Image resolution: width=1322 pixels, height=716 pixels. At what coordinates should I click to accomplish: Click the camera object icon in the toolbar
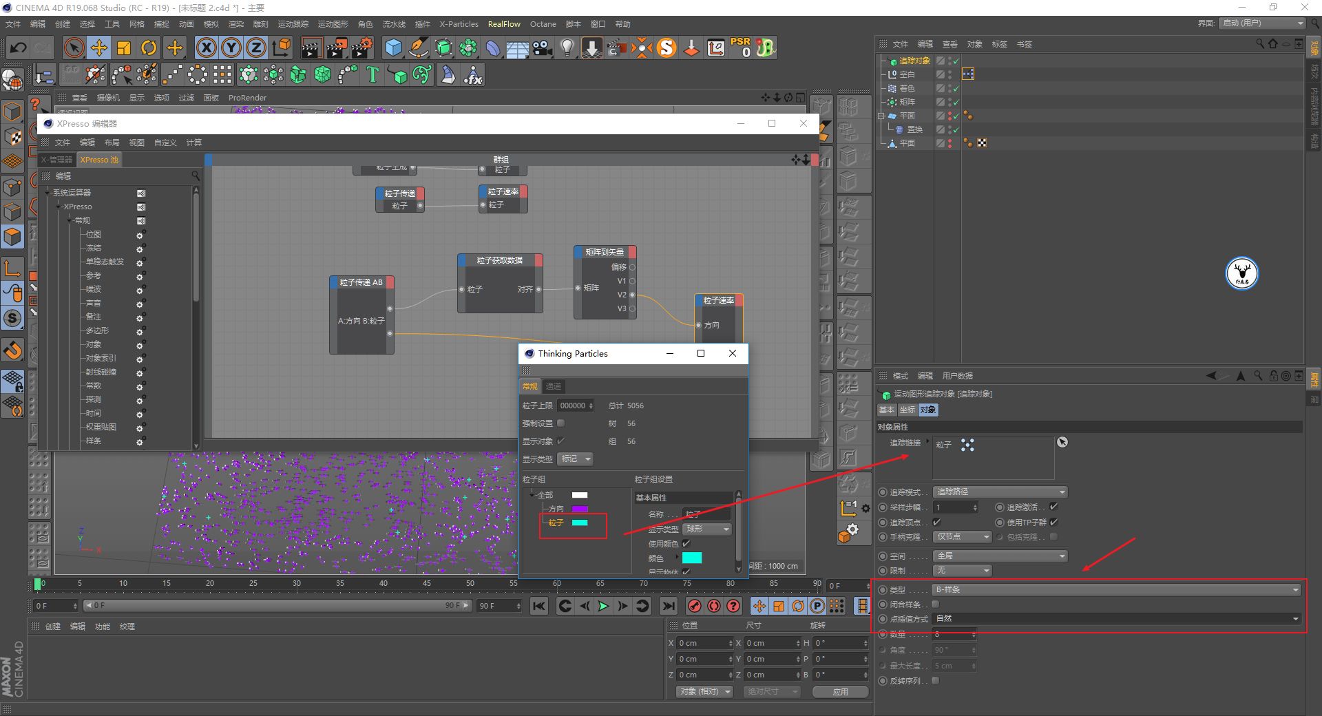coord(541,48)
